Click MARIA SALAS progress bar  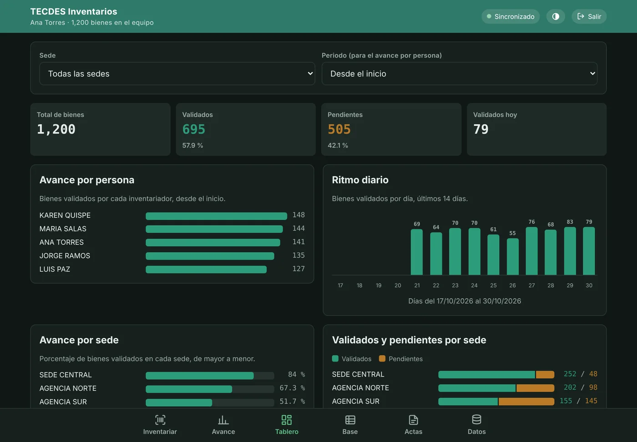click(214, 229)
